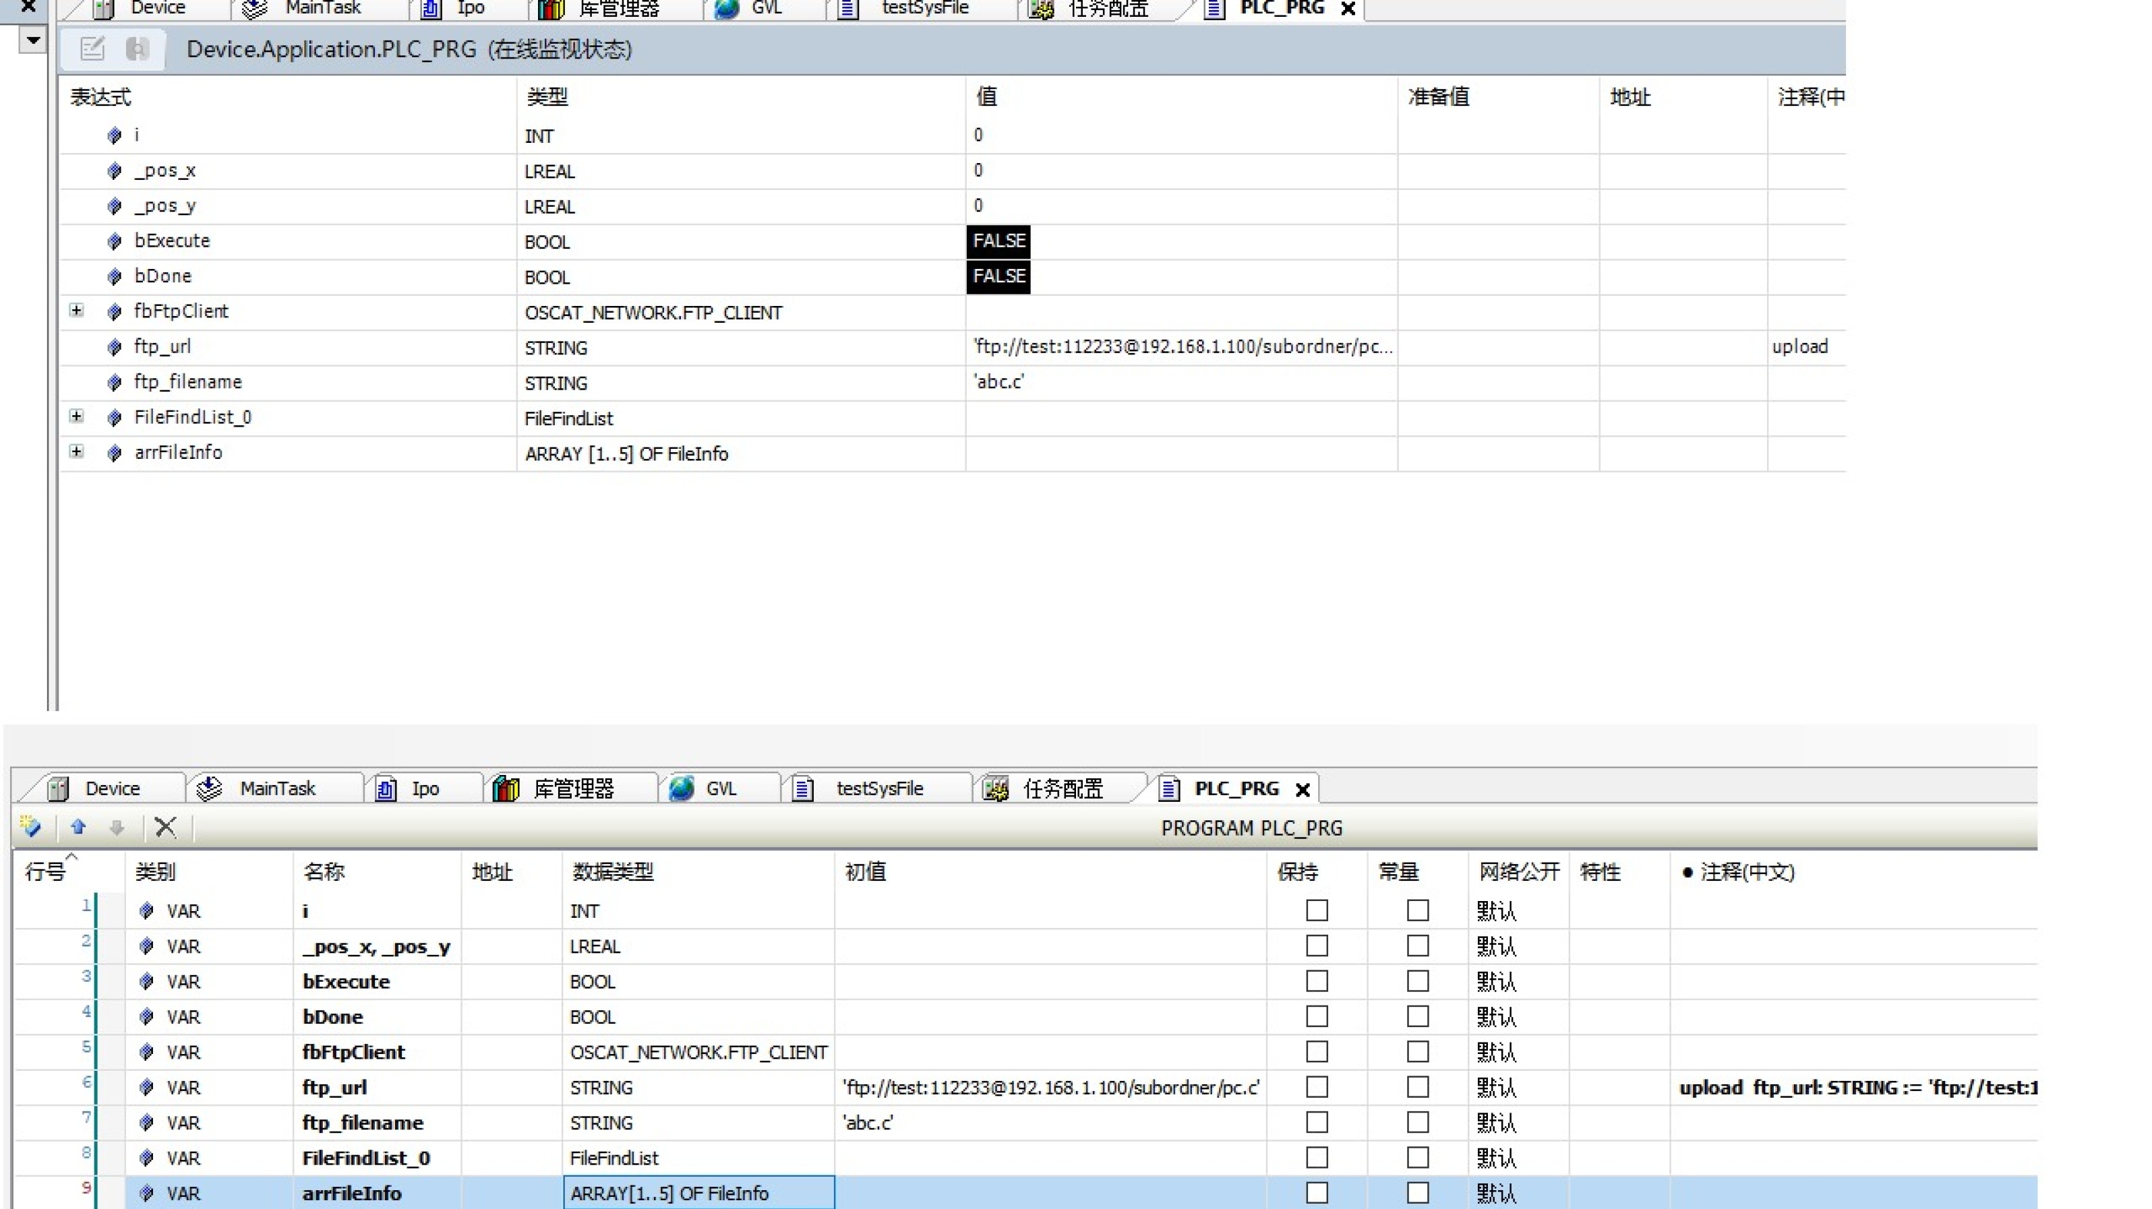The image size is (2152, 1209).
Task: Click the ftp_filename initial value 'abc.c'
Action: pos(868,1123)
